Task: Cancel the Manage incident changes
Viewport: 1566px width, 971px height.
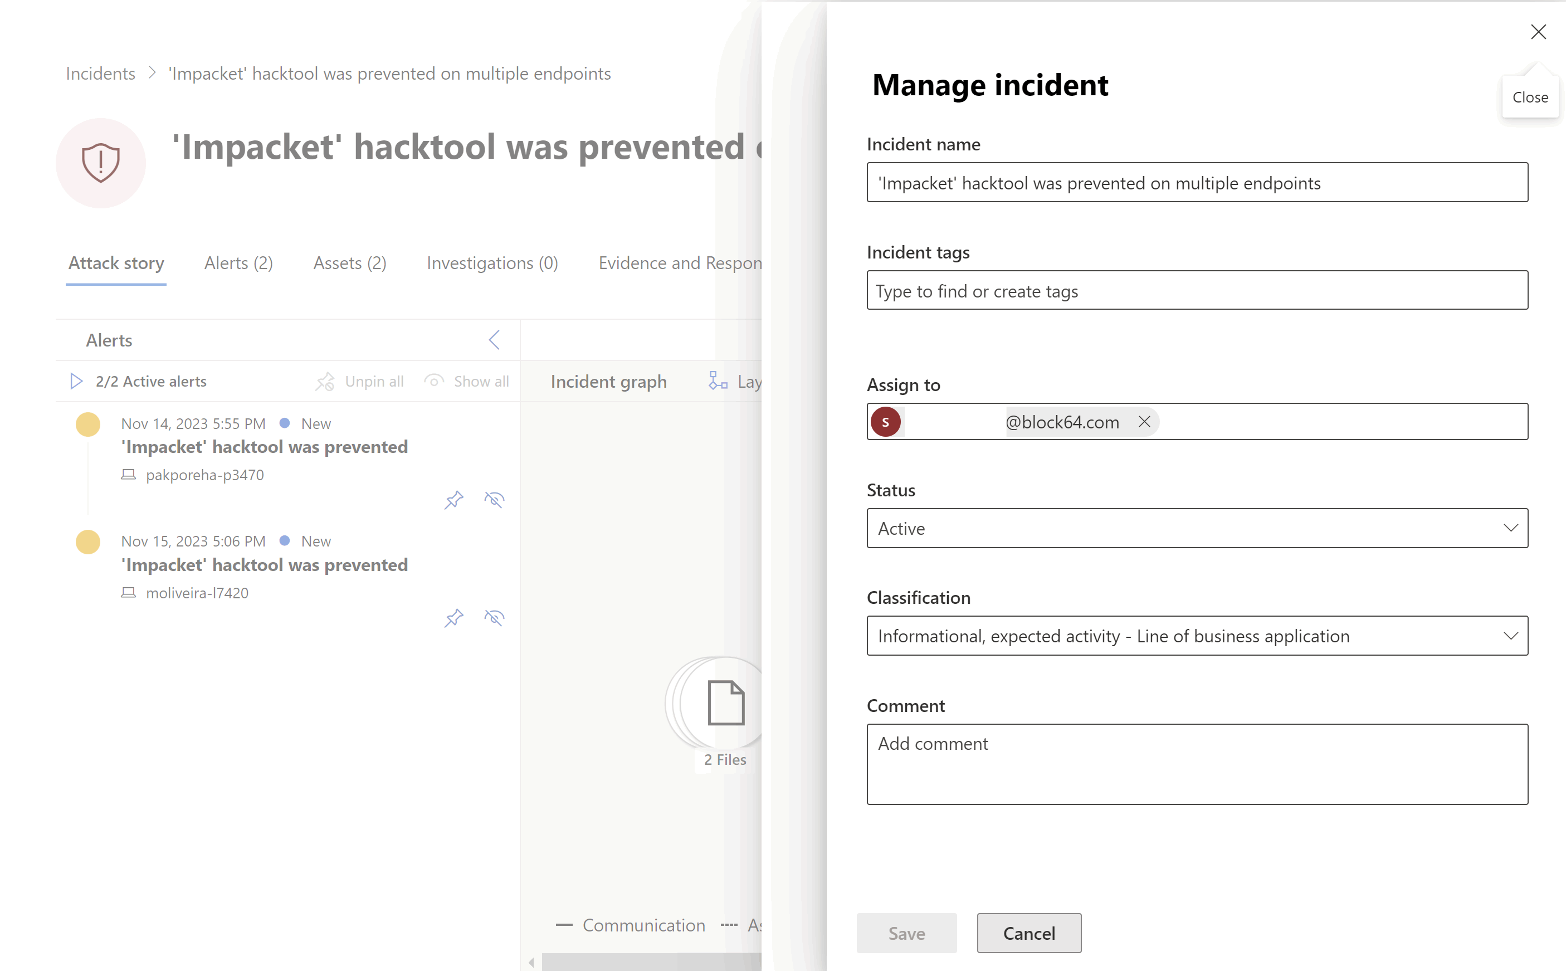Action: 1028,933
